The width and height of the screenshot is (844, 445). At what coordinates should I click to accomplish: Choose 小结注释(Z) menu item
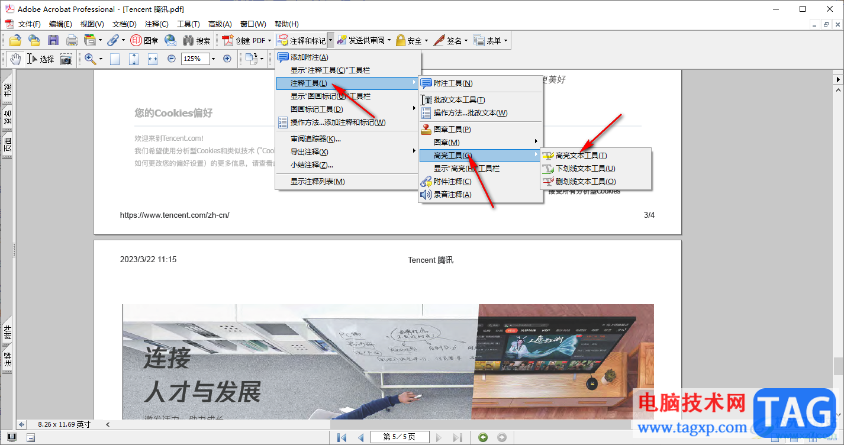click(x=348, y=165)
